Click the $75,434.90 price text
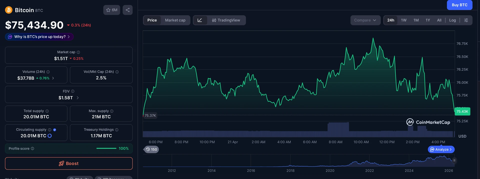The image size is (480, 179). (x=34, y=25)
